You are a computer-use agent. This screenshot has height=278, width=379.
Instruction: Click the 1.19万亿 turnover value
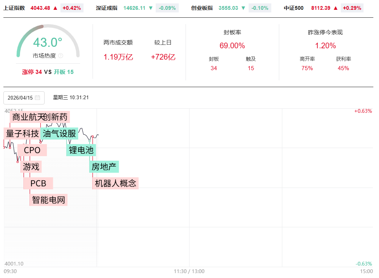point(118,57)
